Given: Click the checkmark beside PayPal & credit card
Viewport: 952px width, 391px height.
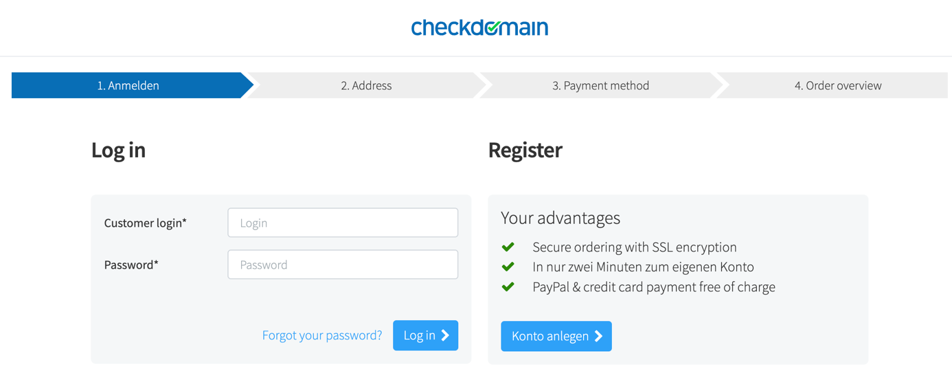Looking at the screenshot, I should click(x=508, y=287).
